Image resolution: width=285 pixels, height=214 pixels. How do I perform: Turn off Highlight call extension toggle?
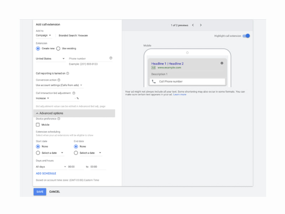click(247, 36)
